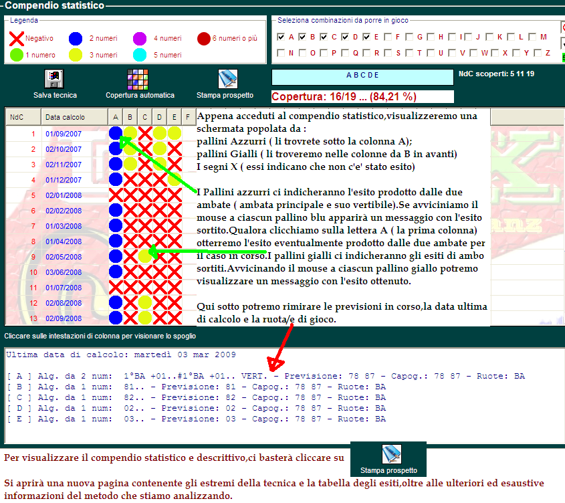Screen dimensions: 565x503
Task: Tick the Q combination checkbox
Action: [345, 53]
